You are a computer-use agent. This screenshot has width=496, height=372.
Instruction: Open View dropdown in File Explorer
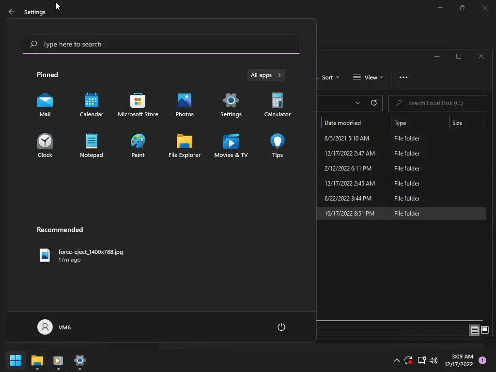368,77
